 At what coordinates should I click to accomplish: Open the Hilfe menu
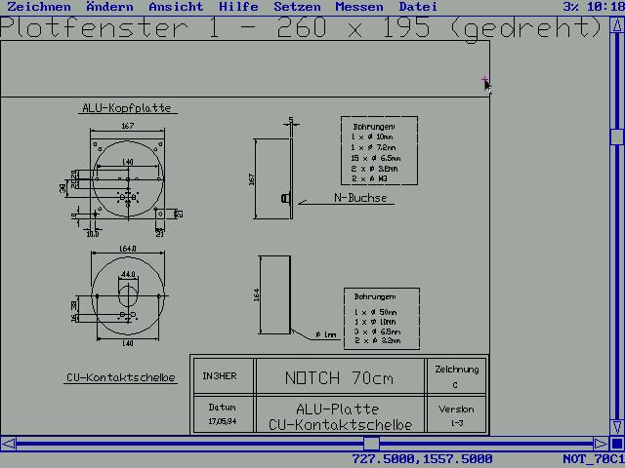[x=238, y=7]
